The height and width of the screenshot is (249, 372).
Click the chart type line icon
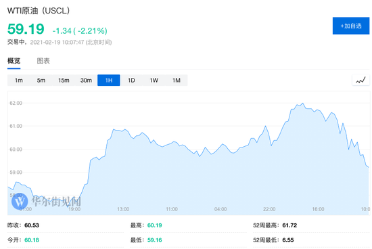(361, 81)
